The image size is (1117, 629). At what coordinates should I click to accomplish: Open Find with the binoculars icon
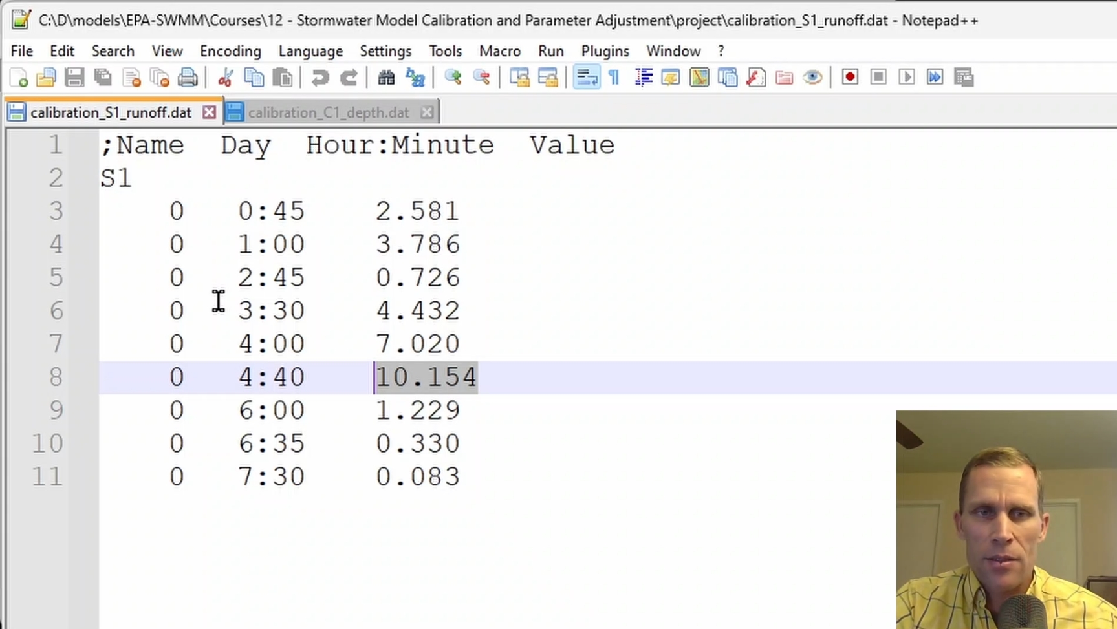click(386, 78)
